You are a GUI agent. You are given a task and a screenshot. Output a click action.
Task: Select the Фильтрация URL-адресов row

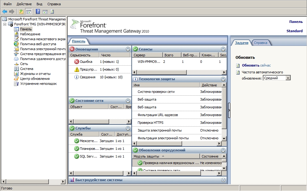[177, 115]
